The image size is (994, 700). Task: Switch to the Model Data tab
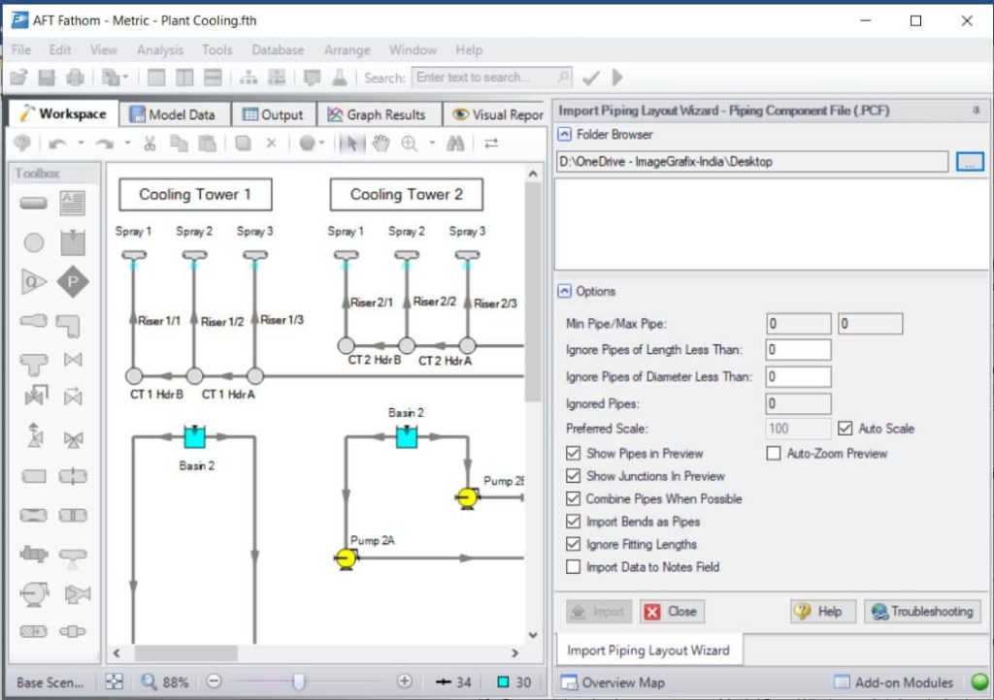tap(173, 114)
